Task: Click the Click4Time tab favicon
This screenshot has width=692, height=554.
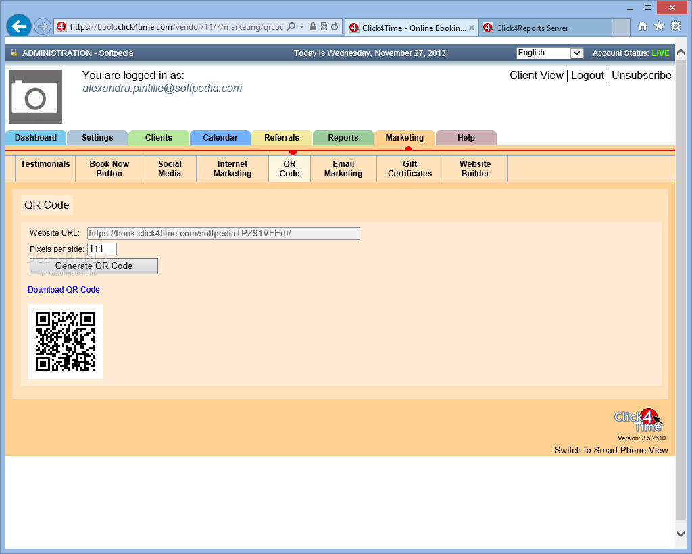Action: coord(354,28)
